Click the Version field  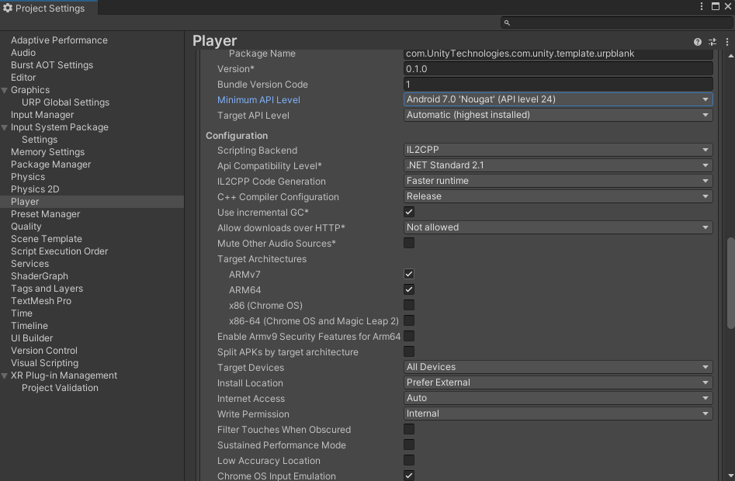558,69
